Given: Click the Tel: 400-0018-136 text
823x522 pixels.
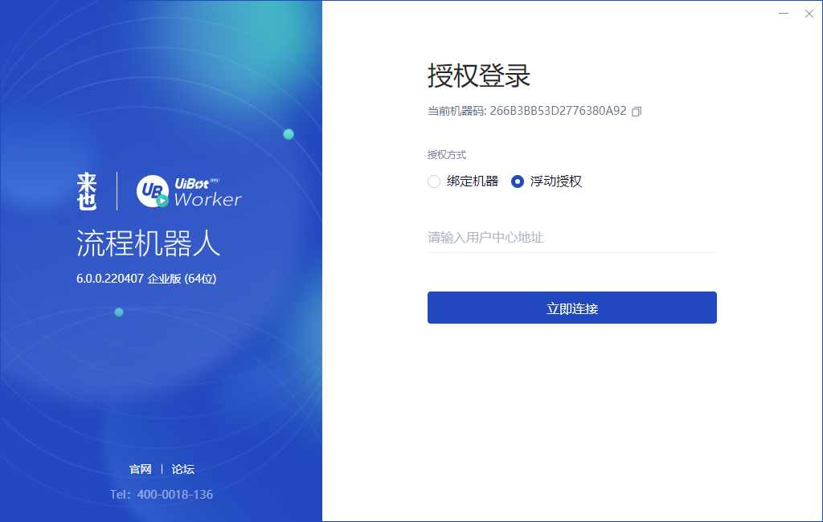Looking at the screenshot, I should 162,494.
